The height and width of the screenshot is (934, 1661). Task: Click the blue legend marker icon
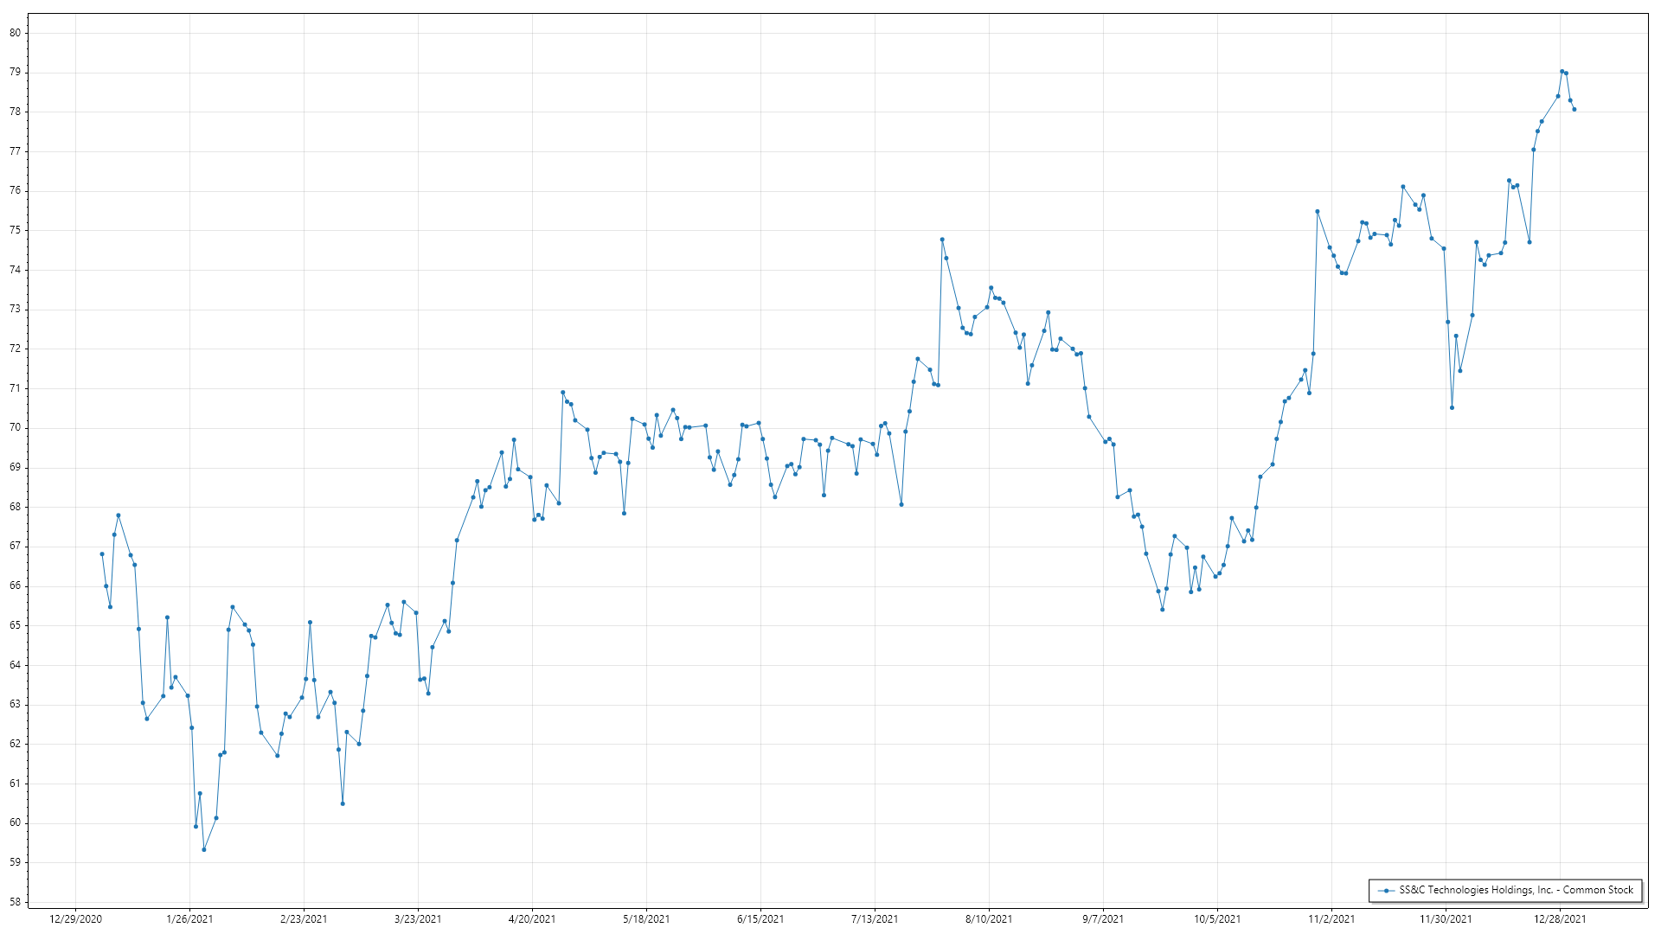[1387, 890]
